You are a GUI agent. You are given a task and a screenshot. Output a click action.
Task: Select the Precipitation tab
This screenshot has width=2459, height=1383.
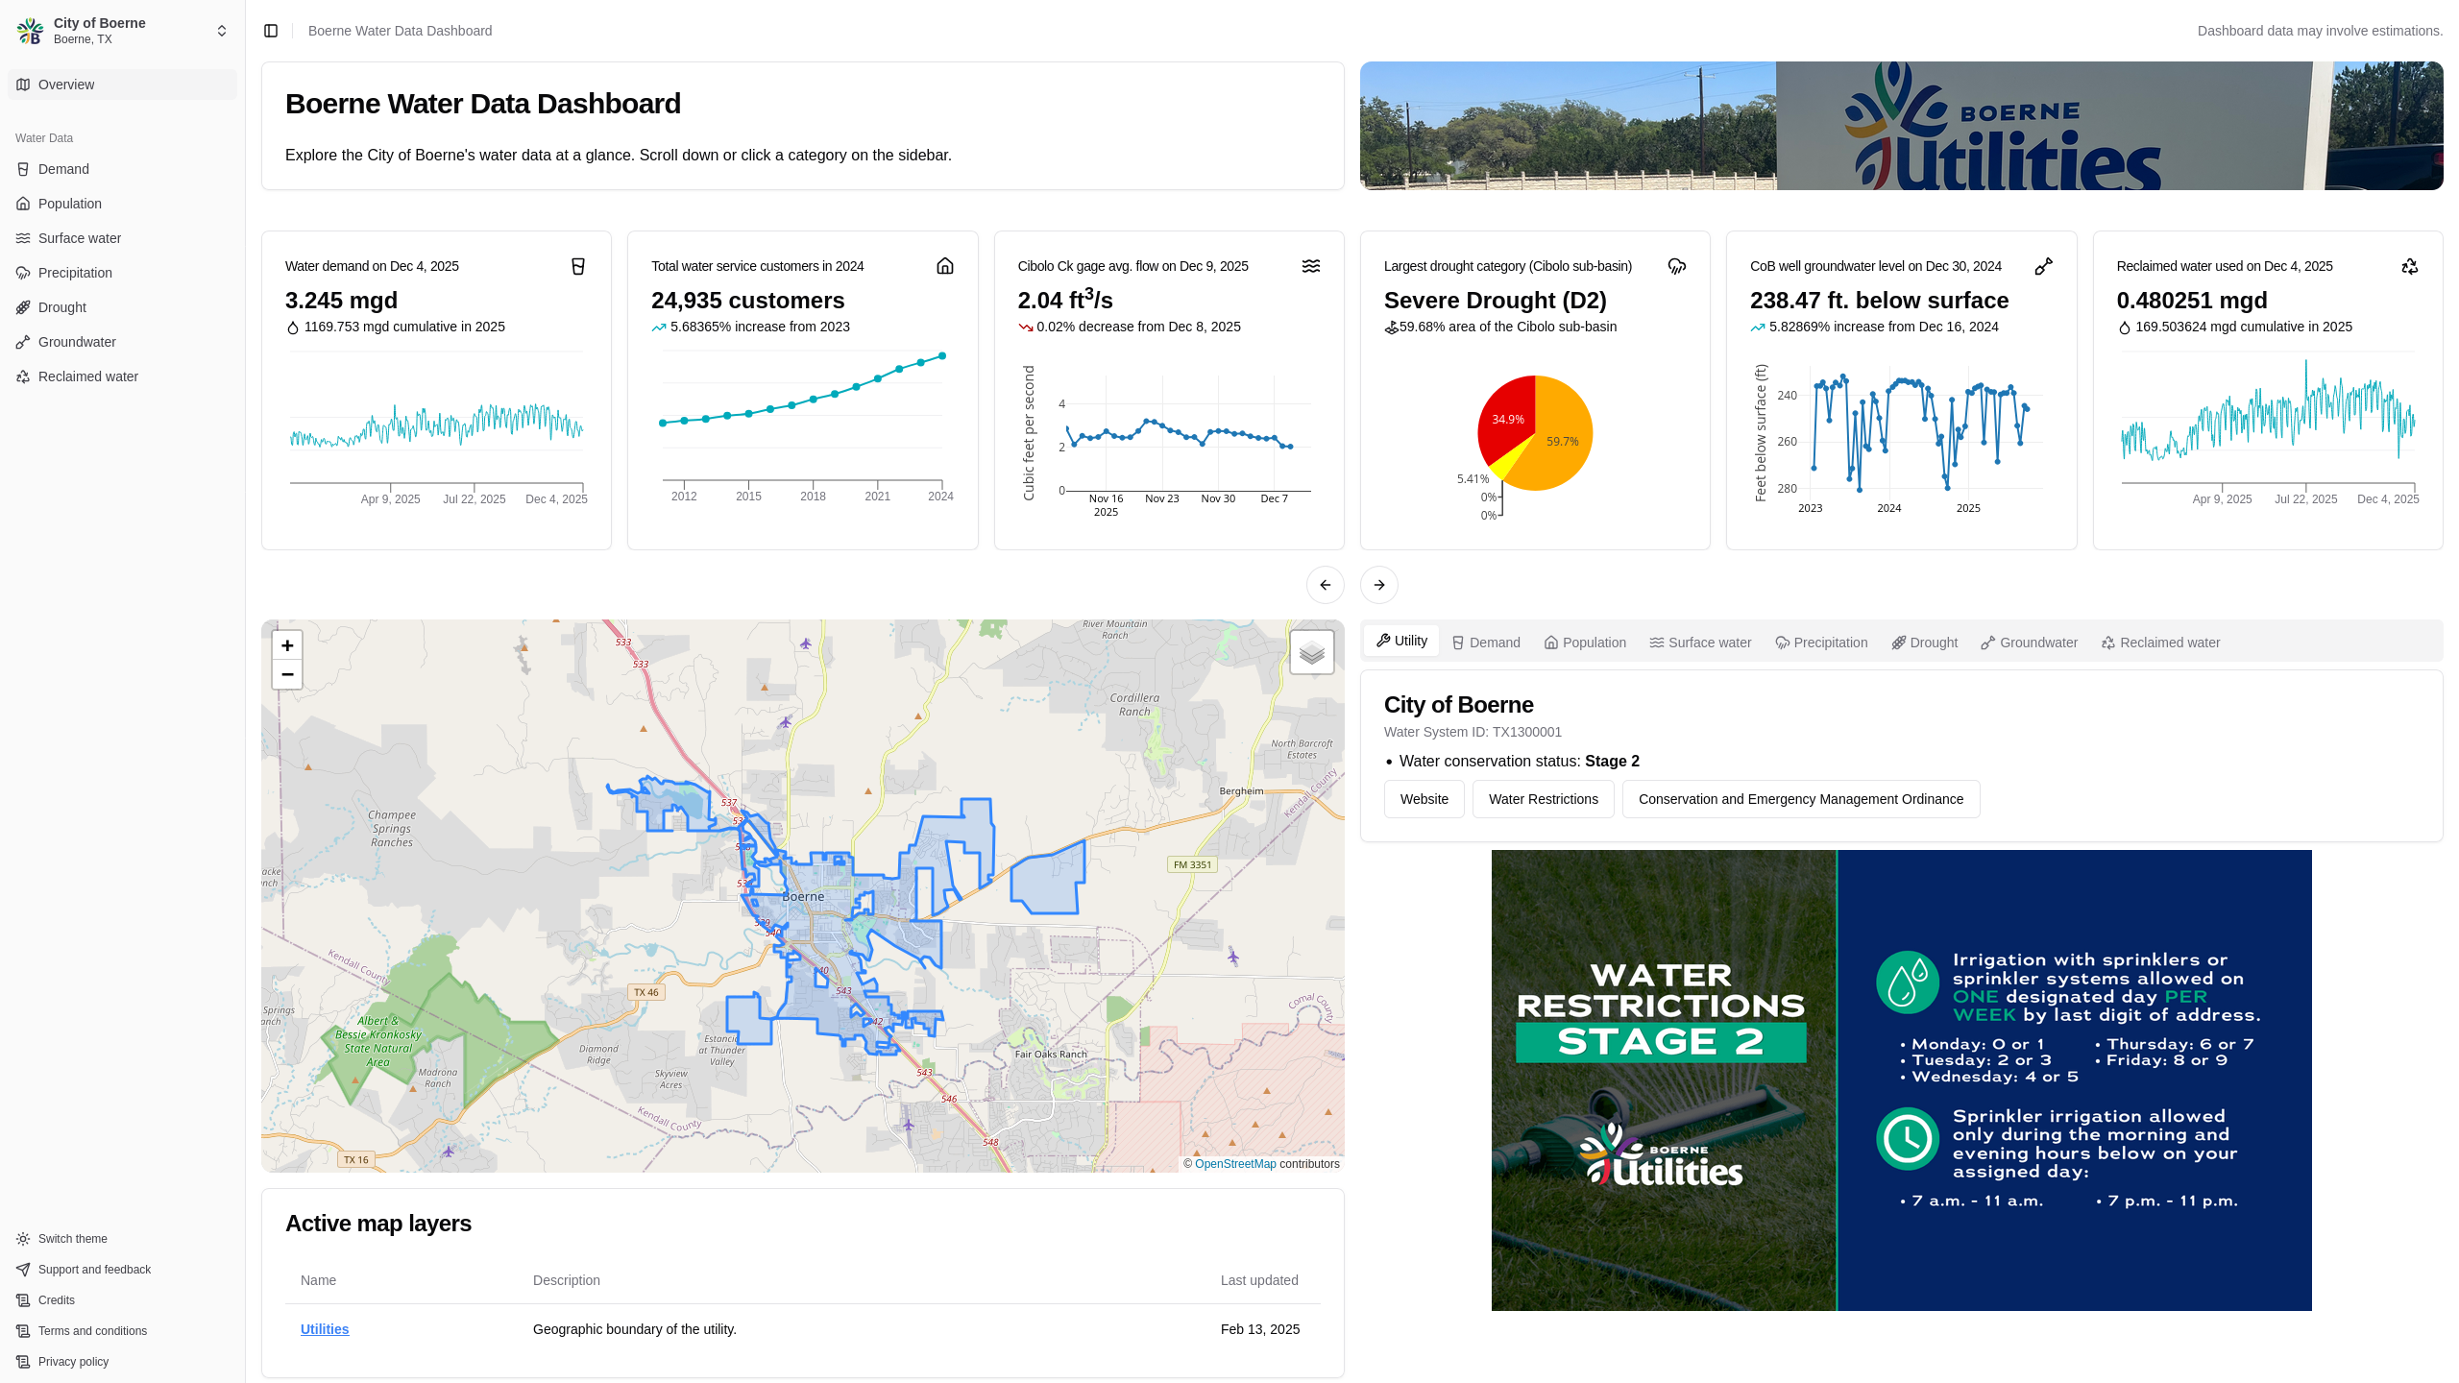1821,643
